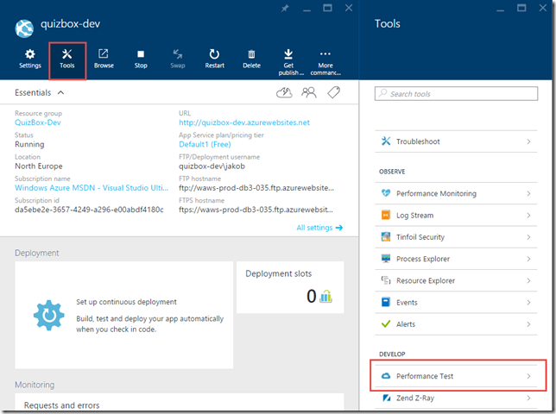The image size is (556, 414).
Task: Open Default1 (Free) pricing tier link
Action: coord(205,145)
